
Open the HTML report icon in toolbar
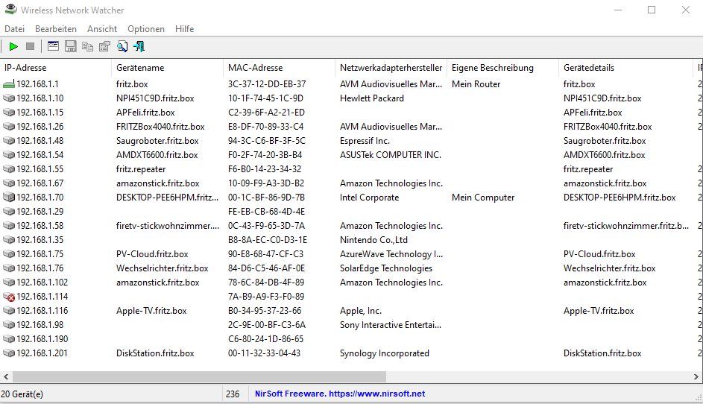point(54,47)
